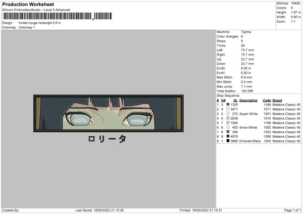Click the 'Production Worksheet' heading

(28, 4)
